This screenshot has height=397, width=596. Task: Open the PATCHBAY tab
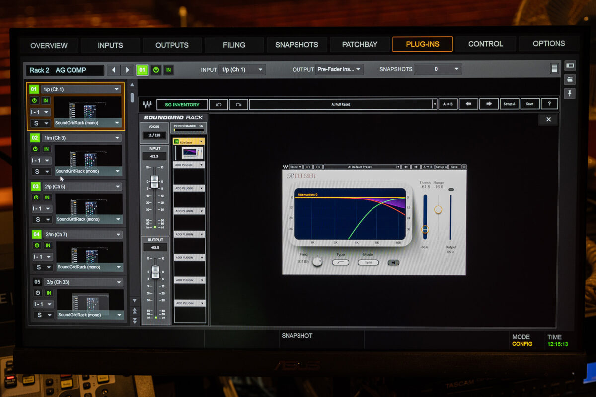[360, 44]
